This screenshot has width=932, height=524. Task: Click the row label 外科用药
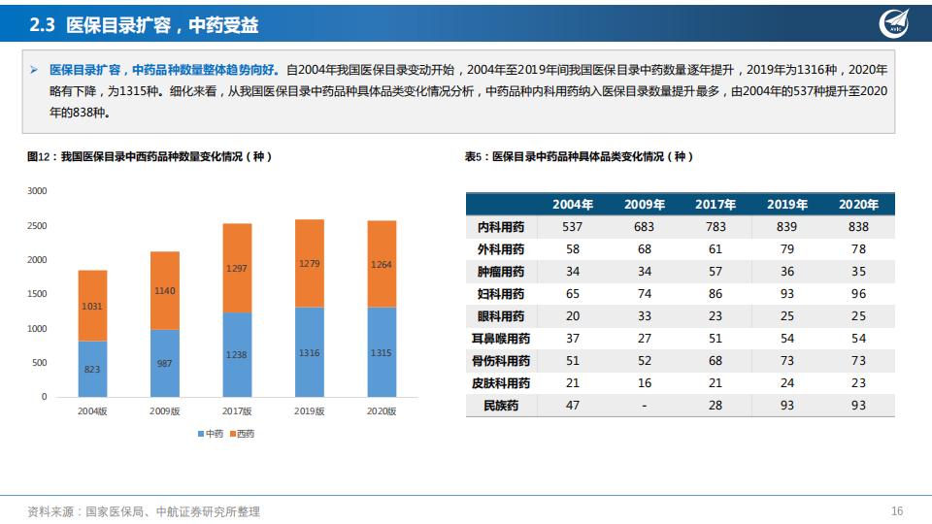click(501, 249)
